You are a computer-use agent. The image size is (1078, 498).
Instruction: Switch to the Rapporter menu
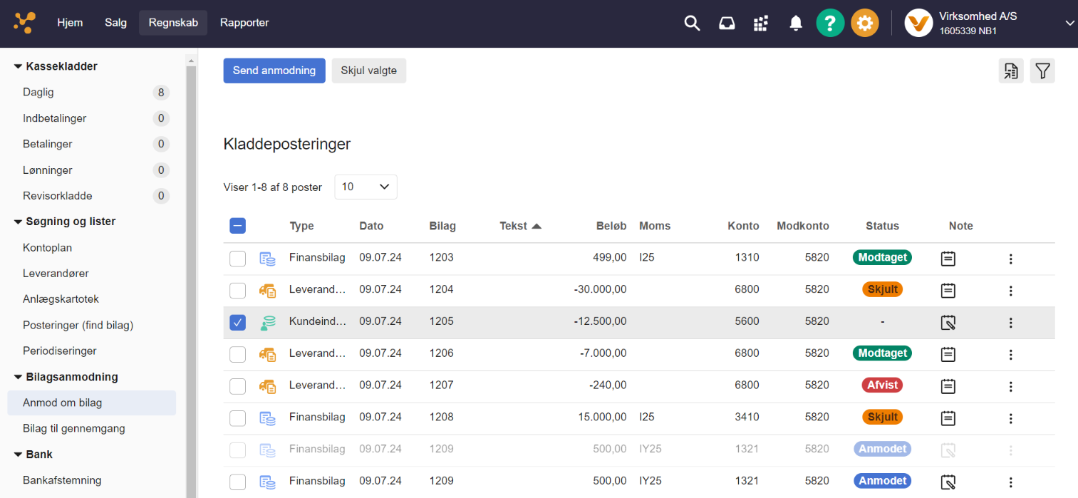pyautogui.click(x=244, y=23)
